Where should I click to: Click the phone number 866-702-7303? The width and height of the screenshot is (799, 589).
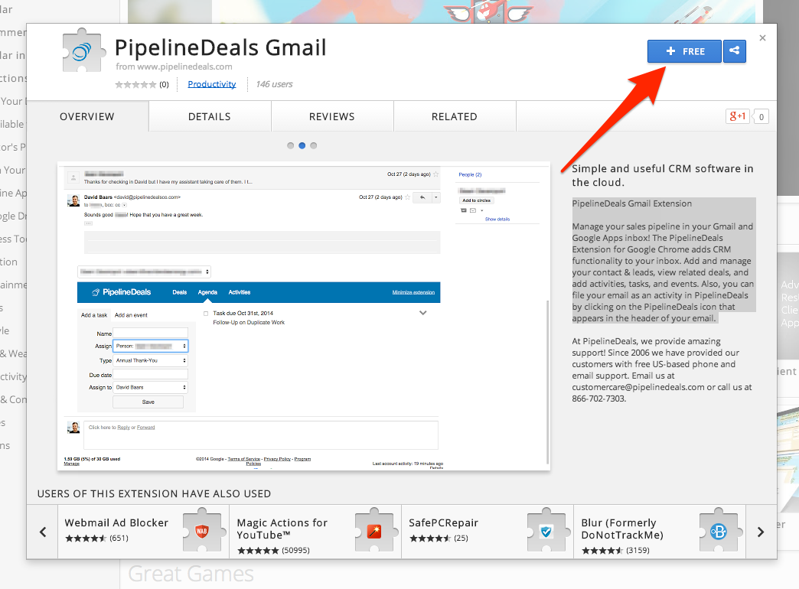coord(598,399)
